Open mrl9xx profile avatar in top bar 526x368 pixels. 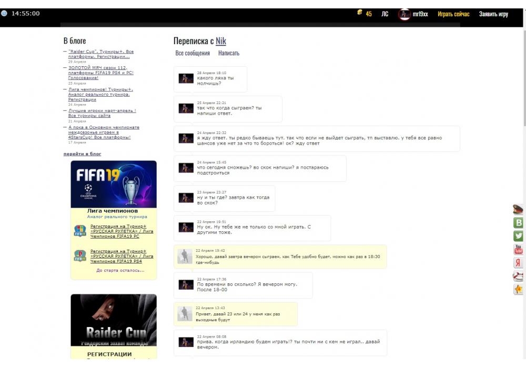click(404, 14)
